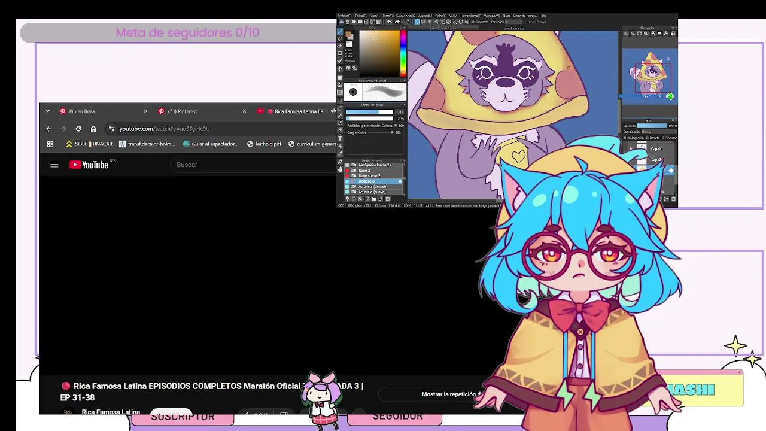This screenshot has height=431, width=766.
Task: Click the hue slider strip in Color panel
Action: (x=403, y=54)
